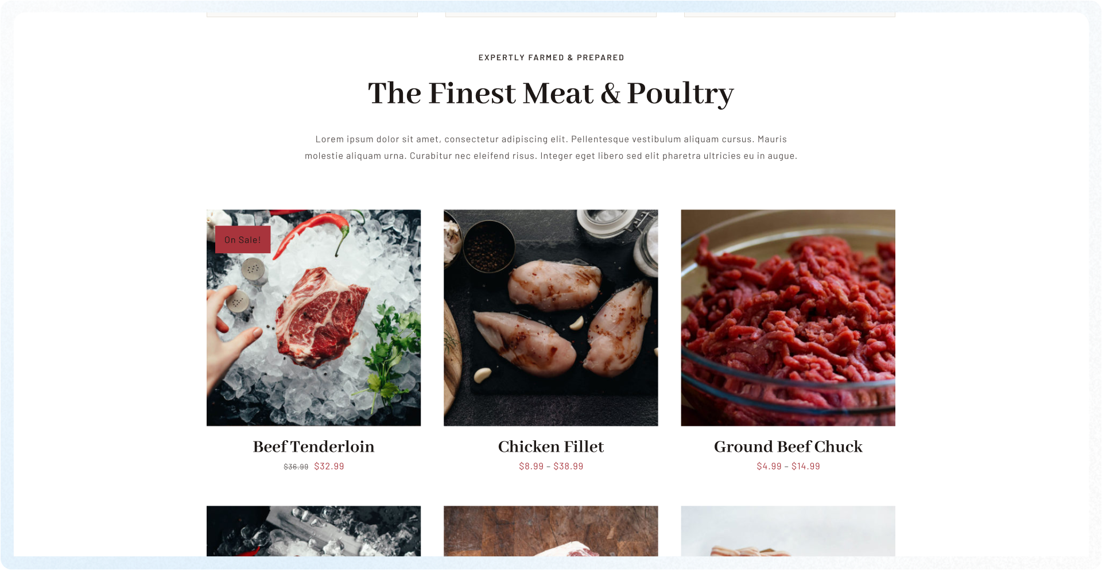Open the Ground Beef Chuck product image

click(x=788, y=317)
